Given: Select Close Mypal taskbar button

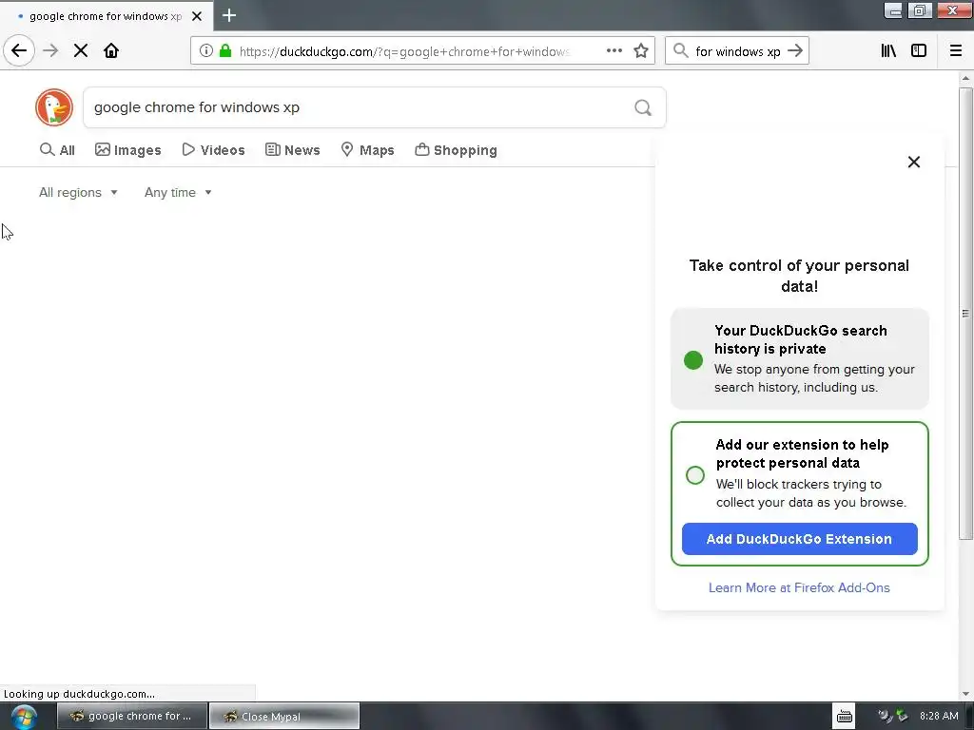Looking at the screenshot, I should [284, 716].
